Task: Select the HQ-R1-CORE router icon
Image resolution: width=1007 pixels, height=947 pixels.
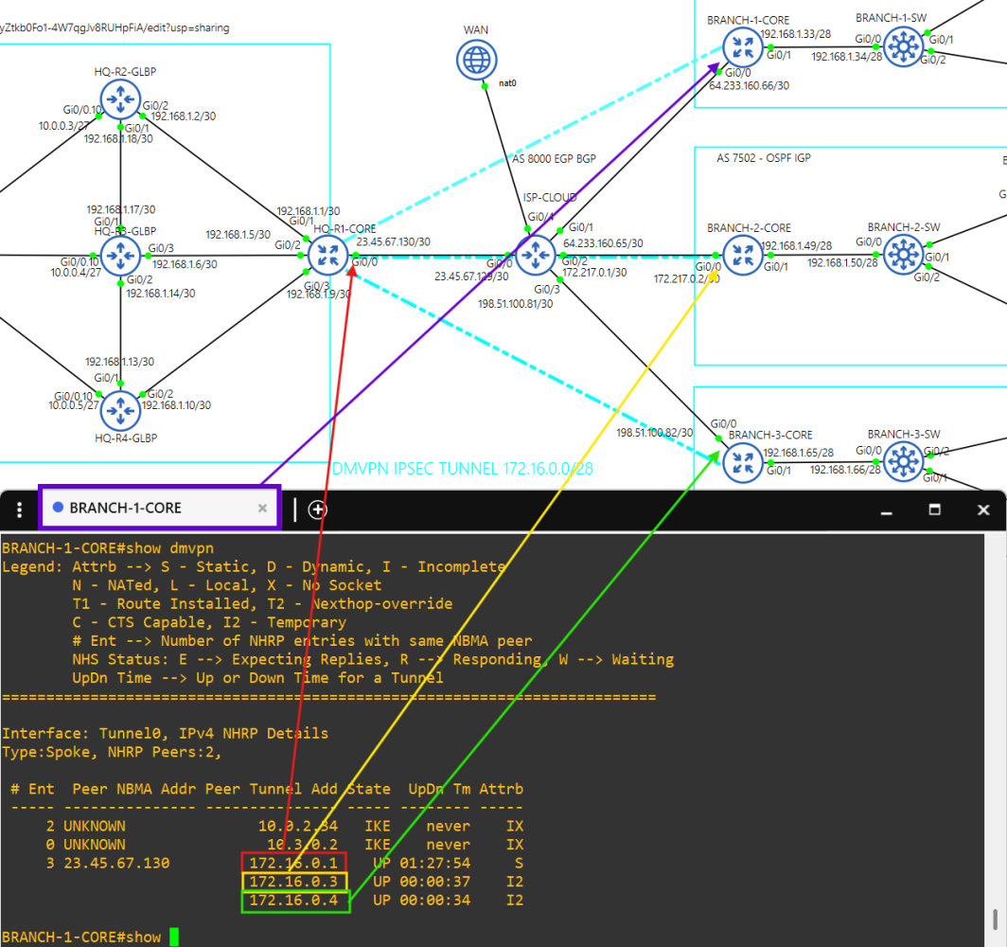Action: [329, 255]
